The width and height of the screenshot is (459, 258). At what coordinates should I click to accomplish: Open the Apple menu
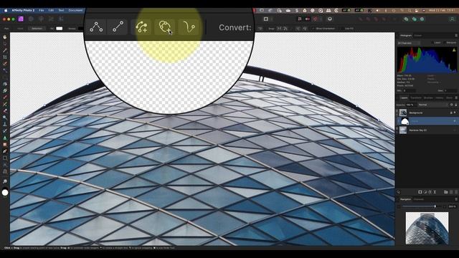tap(6, 10)
